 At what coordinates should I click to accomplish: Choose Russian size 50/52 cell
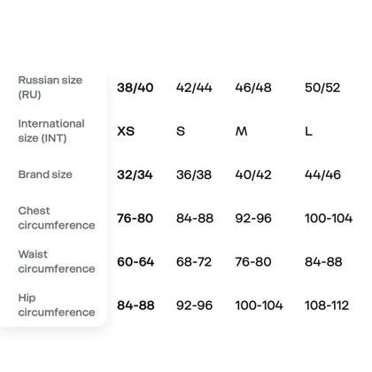click(x=322, y=88)
